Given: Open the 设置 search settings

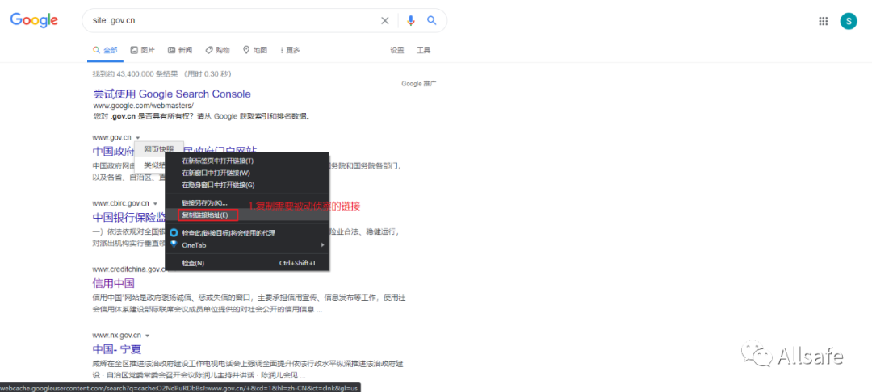Looking at the screenshot, I should tap(397, 50).
